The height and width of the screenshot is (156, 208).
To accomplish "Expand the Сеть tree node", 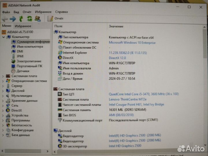I will (3, 106).
